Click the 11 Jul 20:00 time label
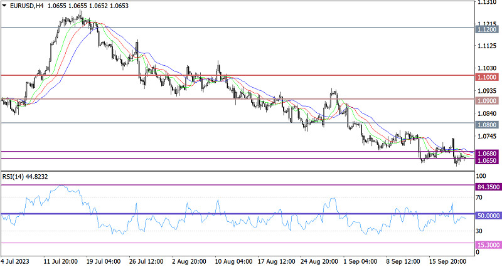 (x=60, y=261)
